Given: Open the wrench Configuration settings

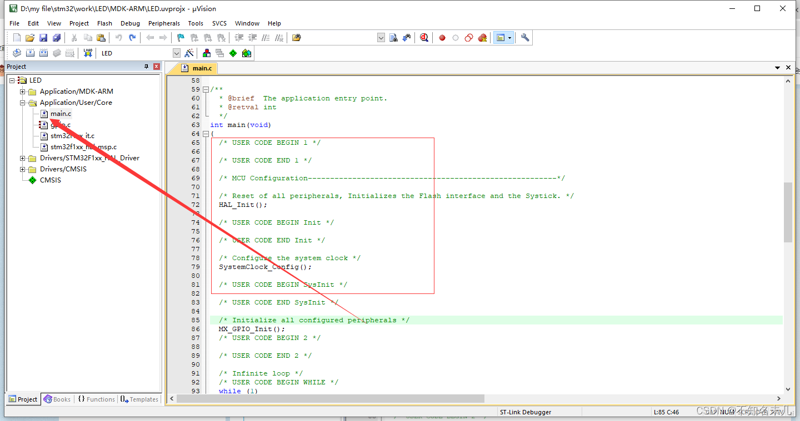Looking at the screenshot, I should coord(525,38).
